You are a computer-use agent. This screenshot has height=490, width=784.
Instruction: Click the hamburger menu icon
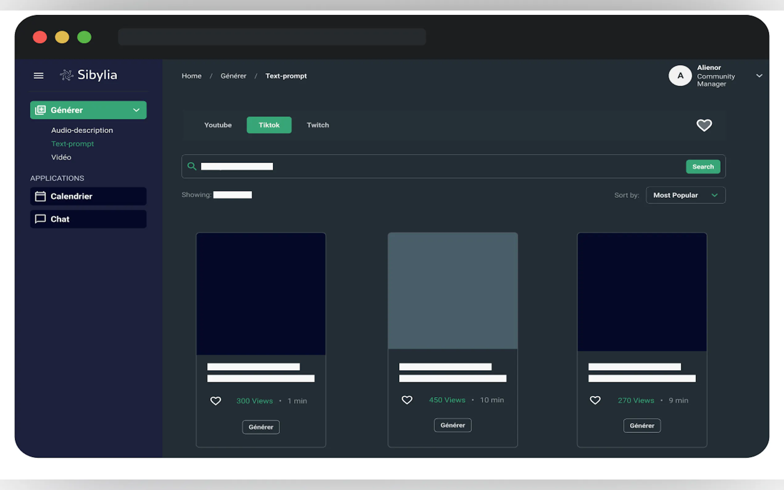(x=39, y=76)
